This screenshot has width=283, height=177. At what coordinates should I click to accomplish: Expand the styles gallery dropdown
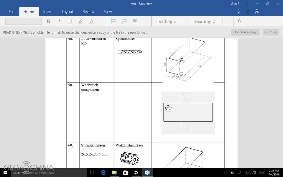pos(228,21)
